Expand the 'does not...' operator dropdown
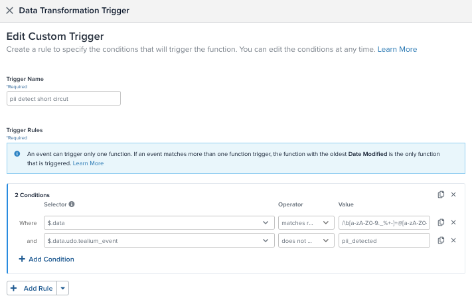 click(x=305, y=241)
